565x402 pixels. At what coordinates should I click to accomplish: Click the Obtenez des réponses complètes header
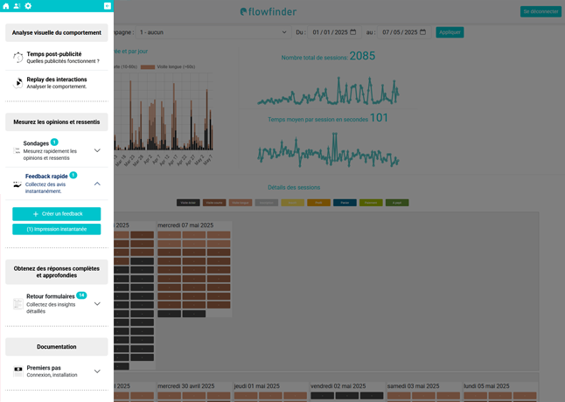pos(57,272)
